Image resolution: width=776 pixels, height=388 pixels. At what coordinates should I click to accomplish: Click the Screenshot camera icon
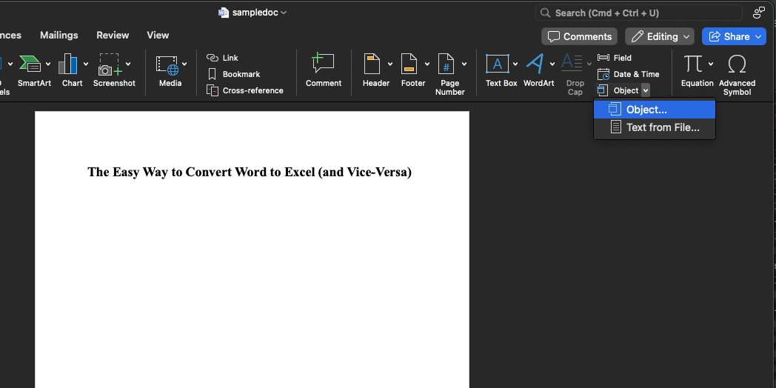tap(110, 64)
